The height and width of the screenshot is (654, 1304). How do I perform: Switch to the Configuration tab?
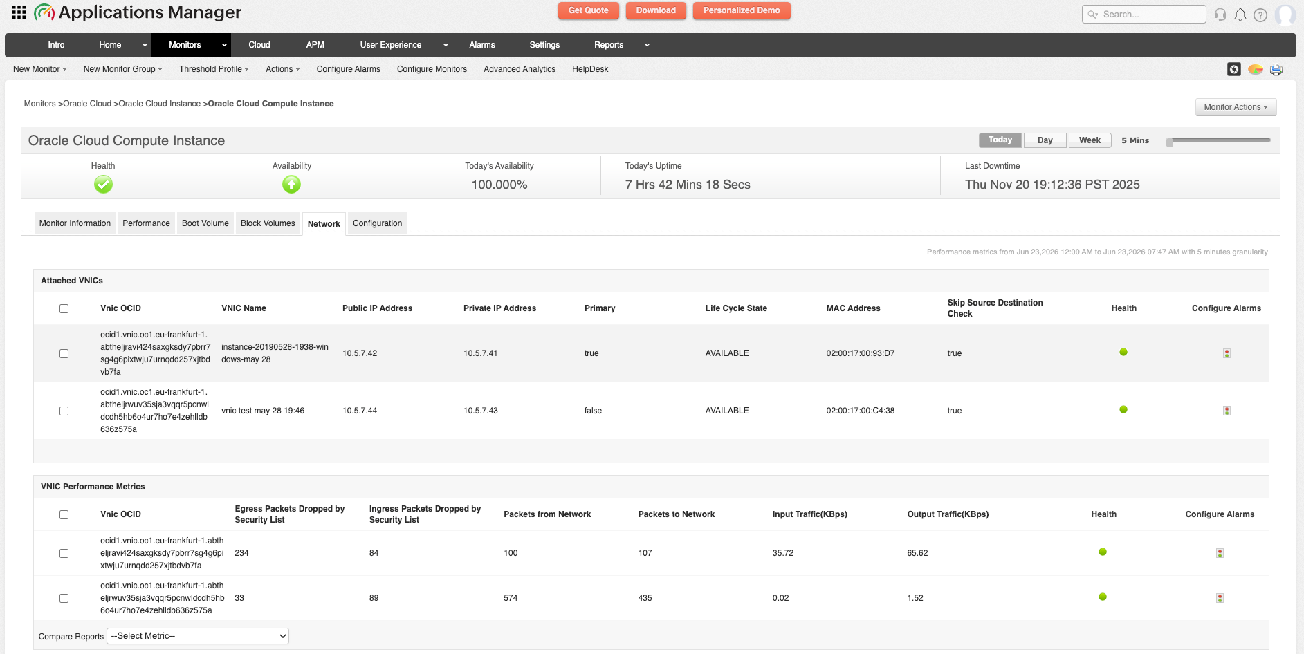[377, 223]
